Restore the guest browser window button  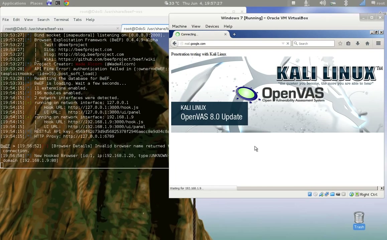click(376, 32)
